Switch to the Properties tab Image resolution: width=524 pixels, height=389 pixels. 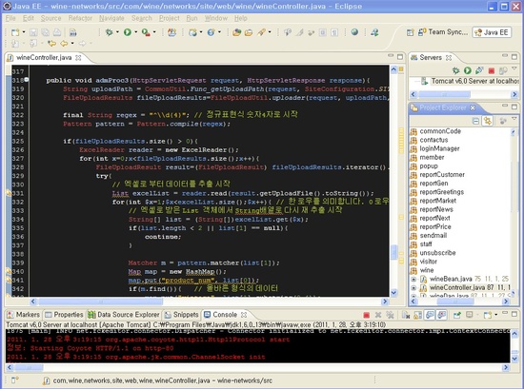point(64,315)
